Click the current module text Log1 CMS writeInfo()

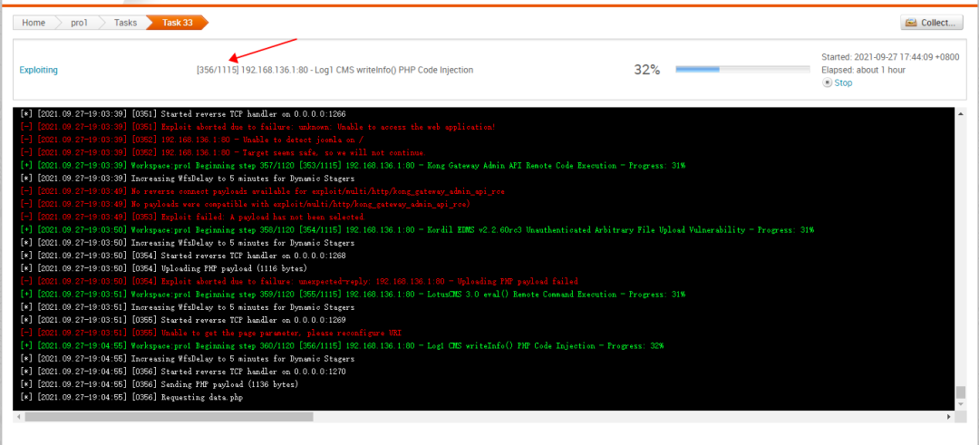pos(335,70)
